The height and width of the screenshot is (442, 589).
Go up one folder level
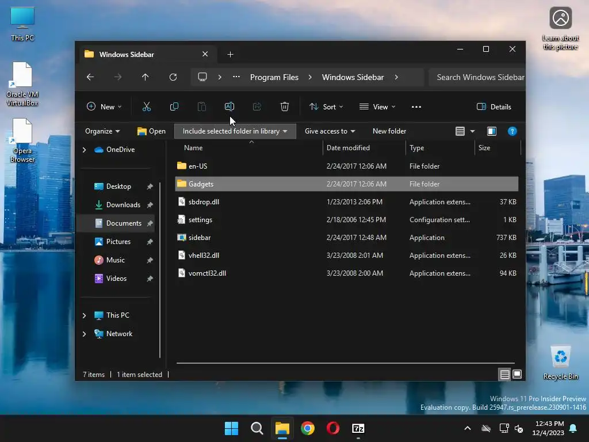(x=146, y=77)
